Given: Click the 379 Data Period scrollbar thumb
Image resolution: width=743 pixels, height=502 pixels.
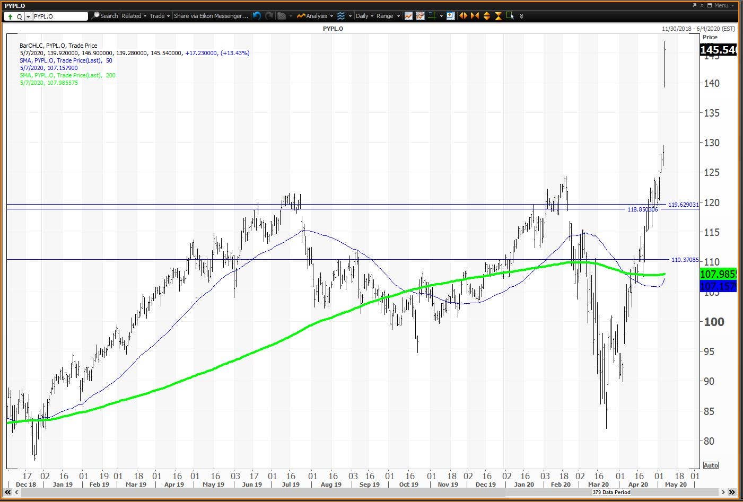Looking at the screenshot, I should point(611,492).
